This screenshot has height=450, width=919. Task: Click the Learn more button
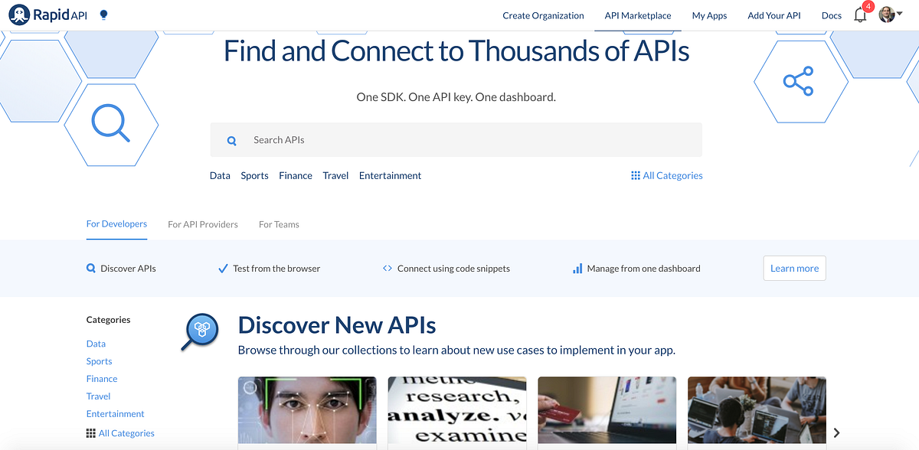[794, 268]
